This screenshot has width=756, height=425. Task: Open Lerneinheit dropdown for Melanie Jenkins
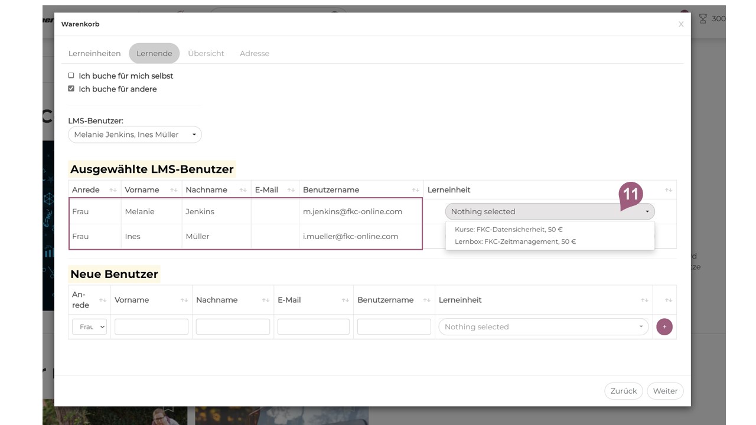coord(549,211)
